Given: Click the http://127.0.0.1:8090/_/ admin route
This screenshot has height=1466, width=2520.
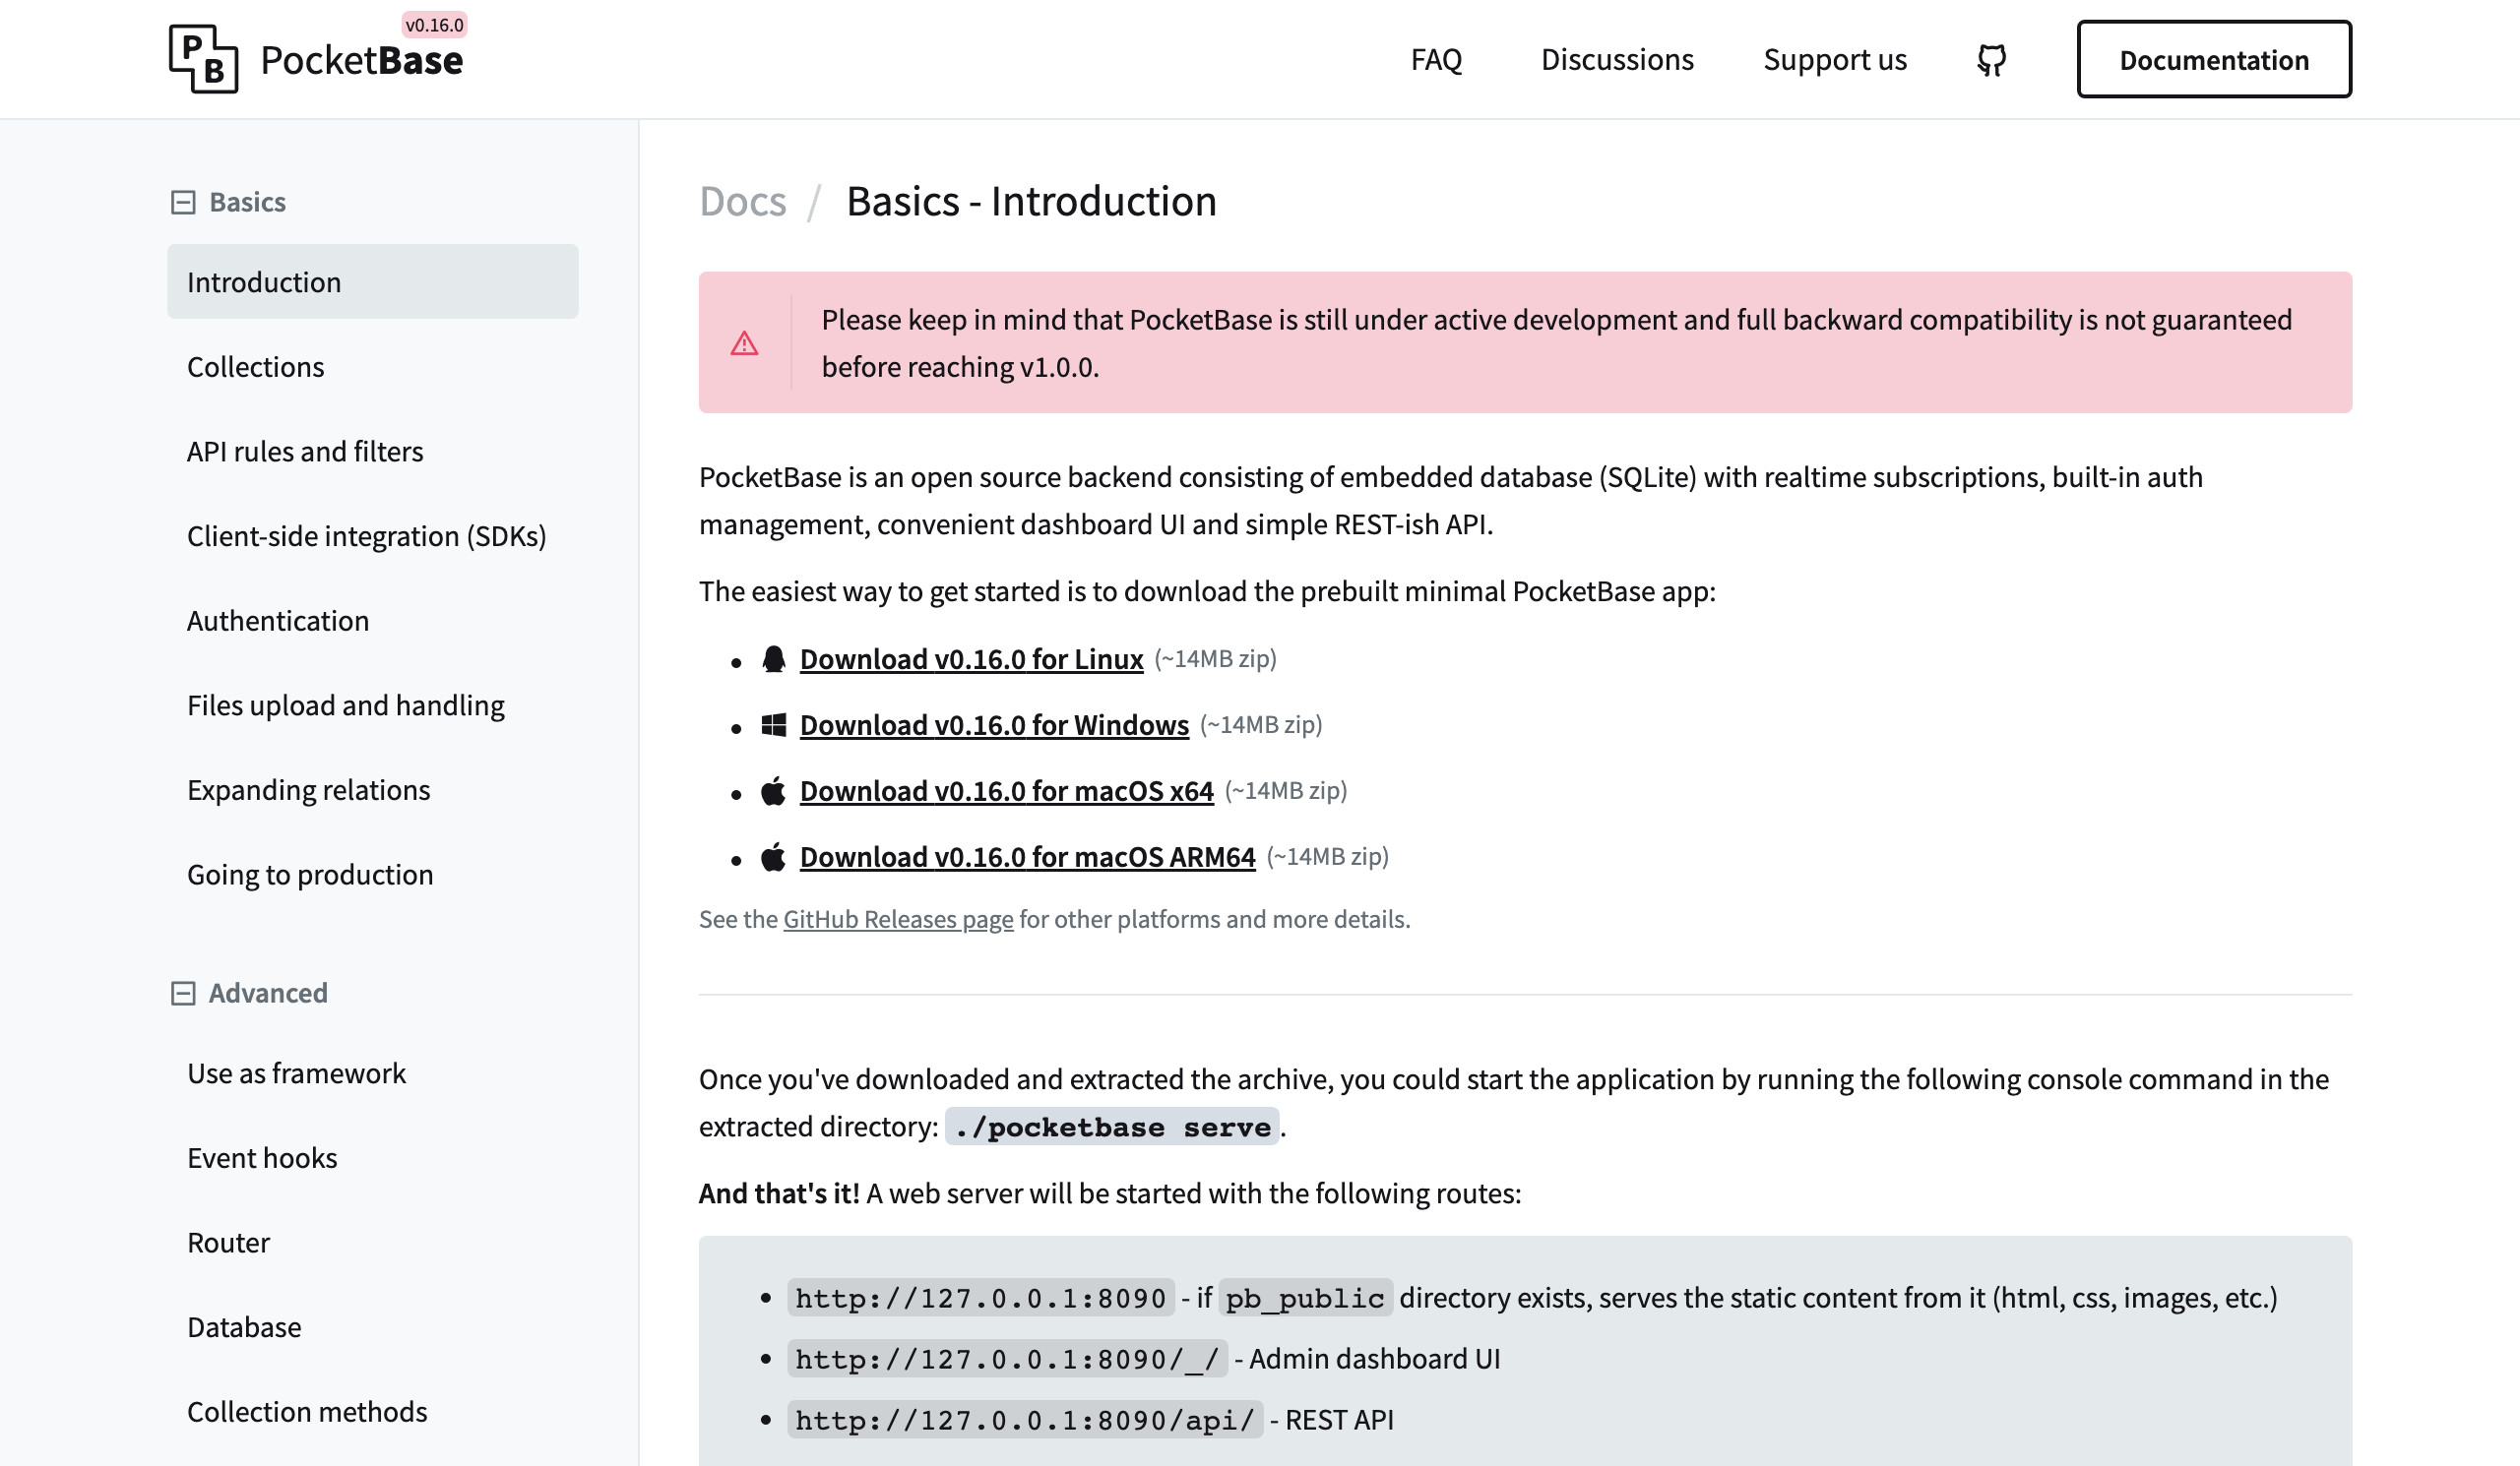Looking at the screenshot, I should point(1007,1359).
